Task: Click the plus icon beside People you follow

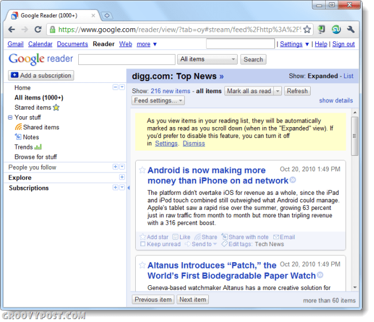Action: pos(116,167)
